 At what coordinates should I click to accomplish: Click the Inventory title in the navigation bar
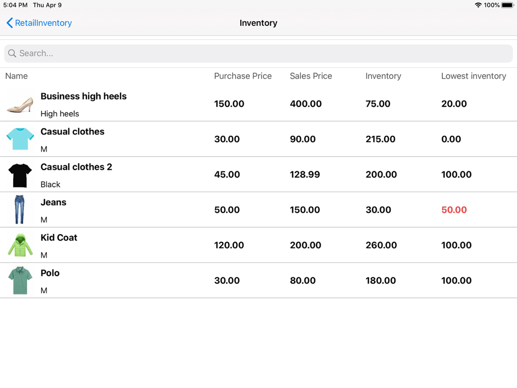pyautogui.click(x=258, y=23)
